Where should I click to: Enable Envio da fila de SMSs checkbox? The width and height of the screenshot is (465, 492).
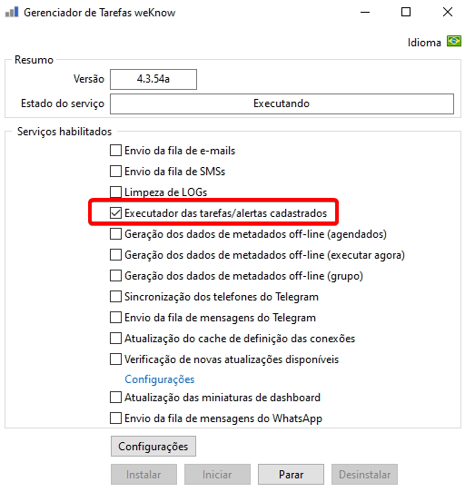[x=115, y=172]
